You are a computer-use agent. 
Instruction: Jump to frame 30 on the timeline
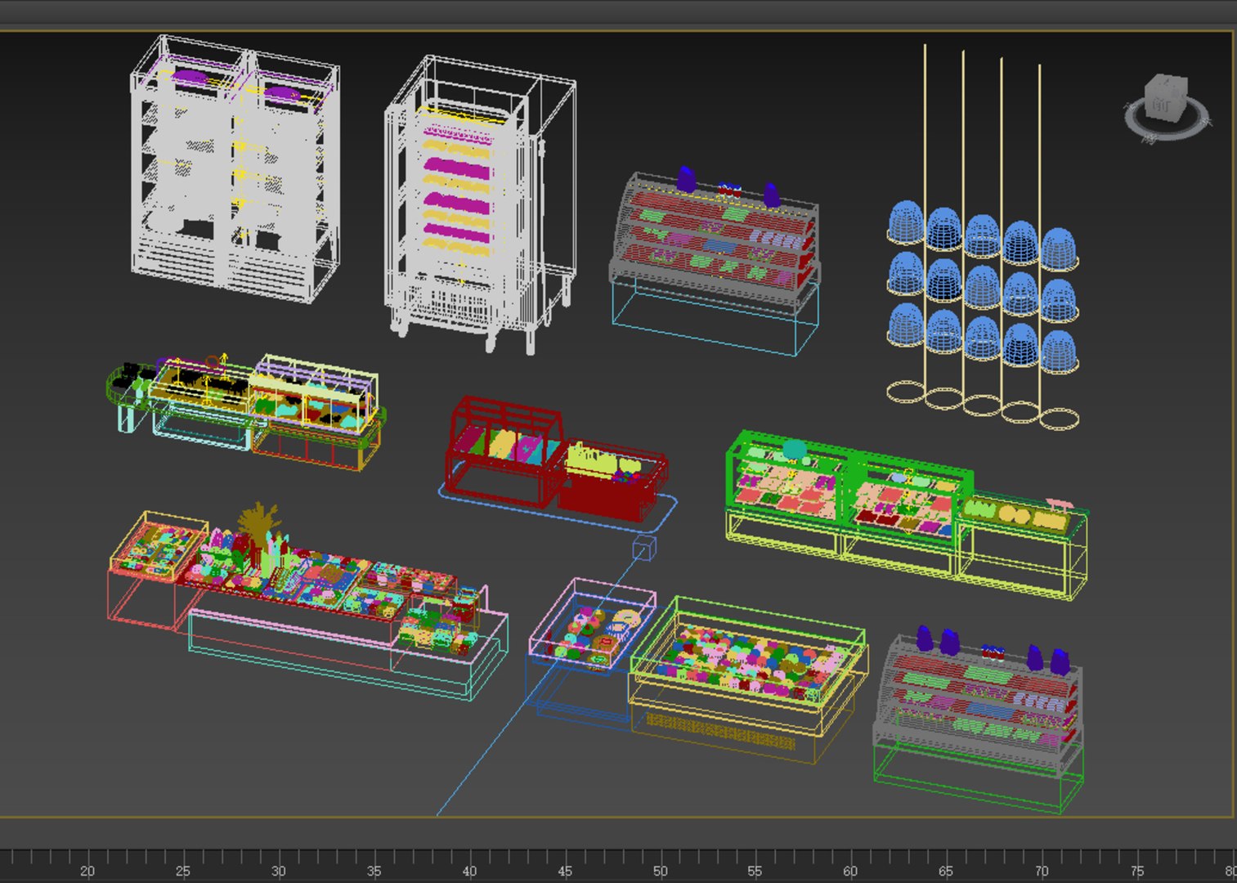[x=278, y=870]
